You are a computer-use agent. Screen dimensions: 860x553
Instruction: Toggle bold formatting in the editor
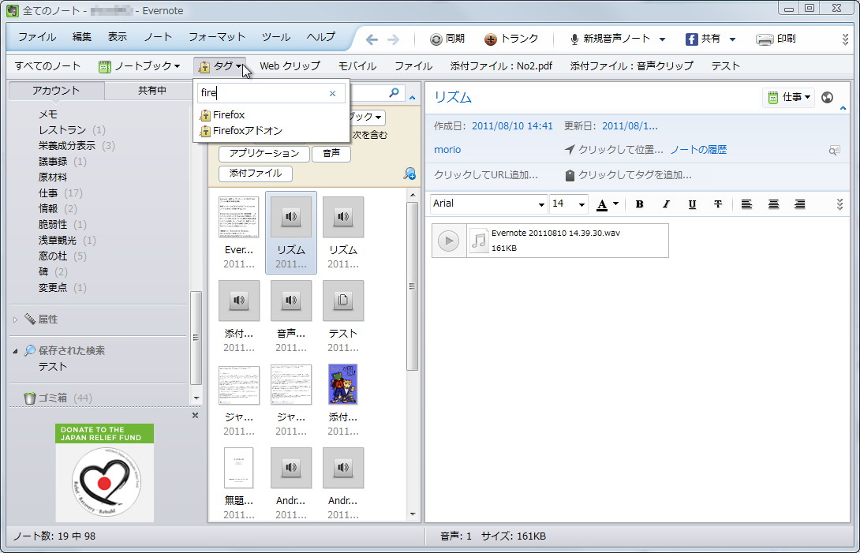coord(639,204)
